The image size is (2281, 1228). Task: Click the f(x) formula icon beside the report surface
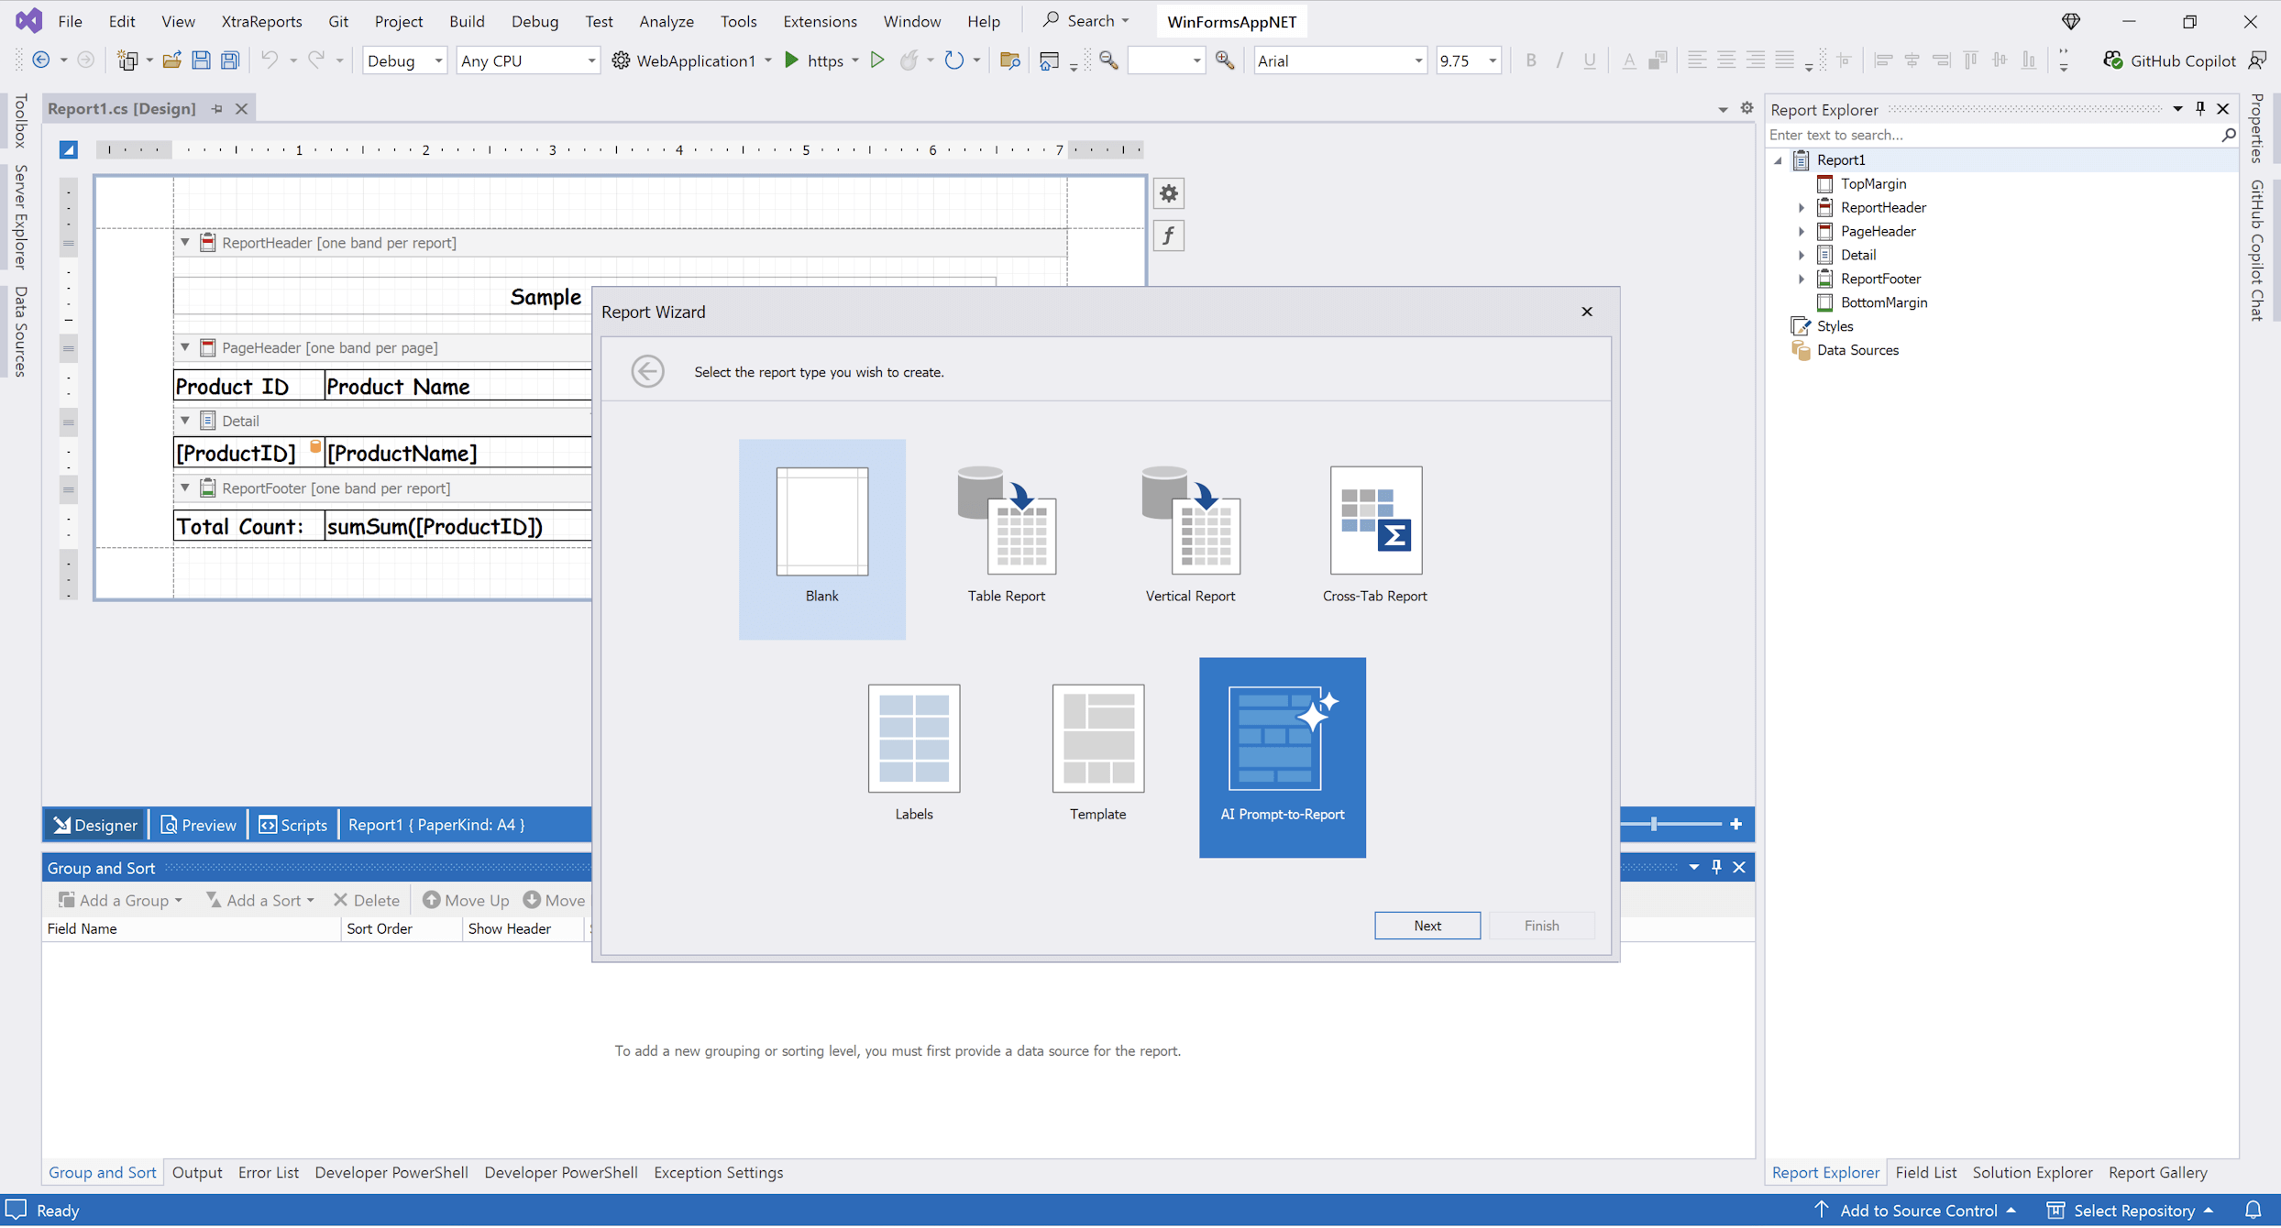point(1168,236)
